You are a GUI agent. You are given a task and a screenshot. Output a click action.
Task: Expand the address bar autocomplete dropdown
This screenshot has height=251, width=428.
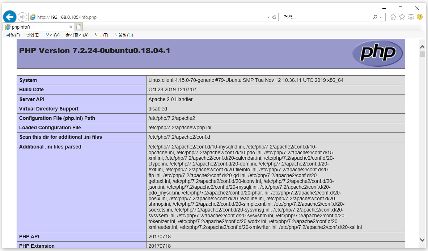(268, 17)
